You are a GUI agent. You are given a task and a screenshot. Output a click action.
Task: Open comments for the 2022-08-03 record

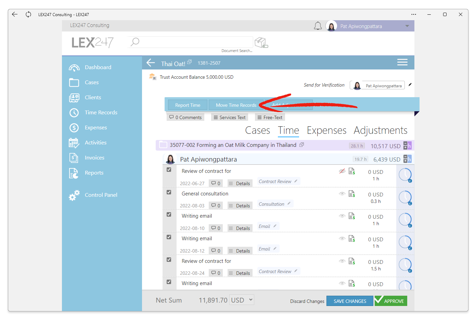(216, 206)
